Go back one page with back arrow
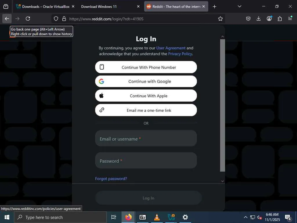 click(7, 19)
